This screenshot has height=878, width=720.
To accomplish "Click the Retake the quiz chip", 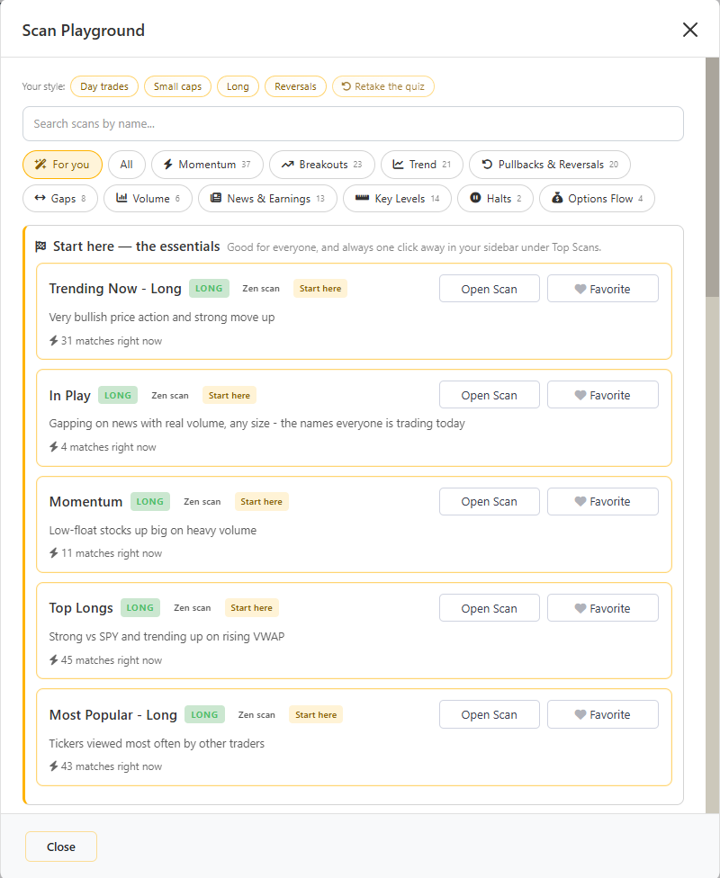I will point(383,86).
